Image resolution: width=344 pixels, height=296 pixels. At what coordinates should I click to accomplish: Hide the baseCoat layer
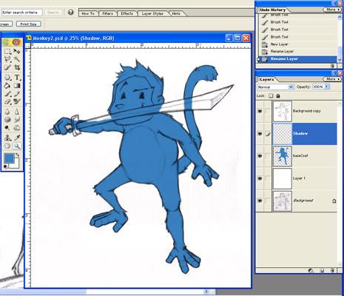[260, 156]
